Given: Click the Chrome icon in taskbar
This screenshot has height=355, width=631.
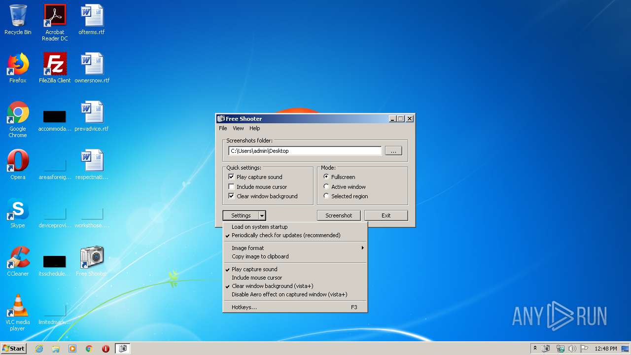Looking at the screenshot, I should (x=89, y=349).
